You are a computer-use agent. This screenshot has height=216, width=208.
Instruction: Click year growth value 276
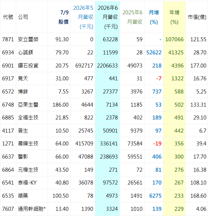179,170
